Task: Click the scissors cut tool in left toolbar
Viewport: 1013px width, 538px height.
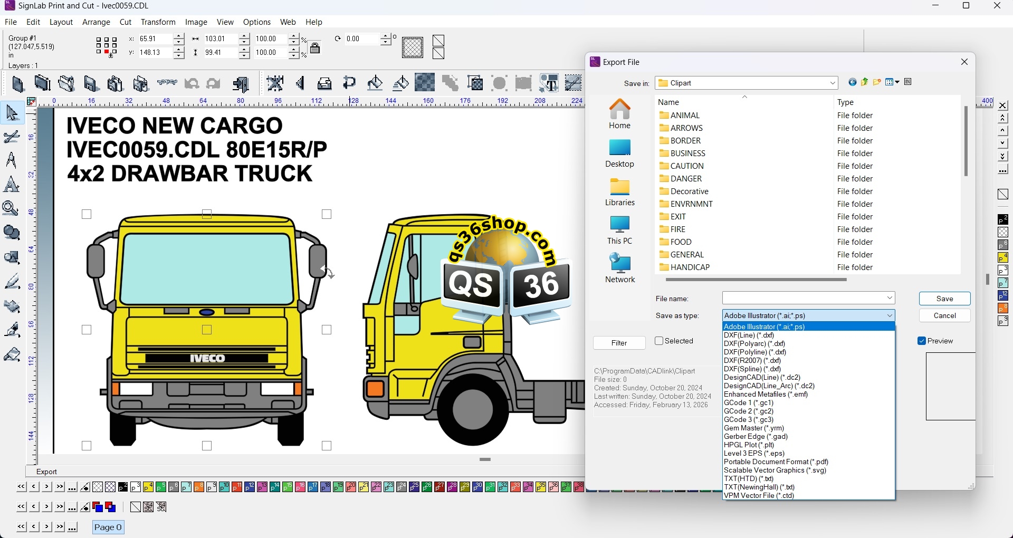Action: (12, 138)
